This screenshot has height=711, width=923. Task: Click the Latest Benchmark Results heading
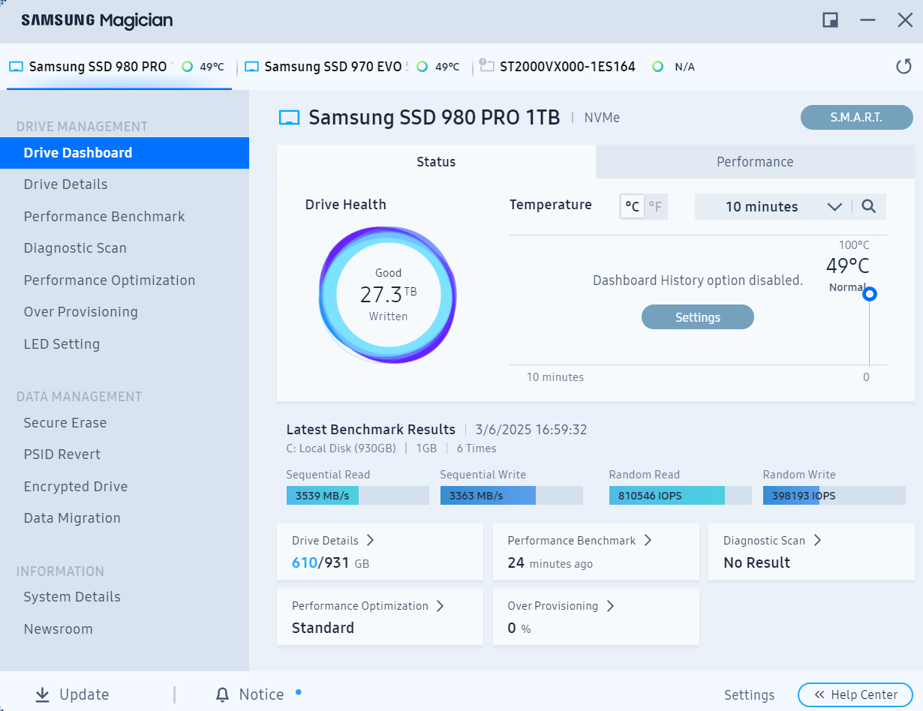[x=371, y=430]
